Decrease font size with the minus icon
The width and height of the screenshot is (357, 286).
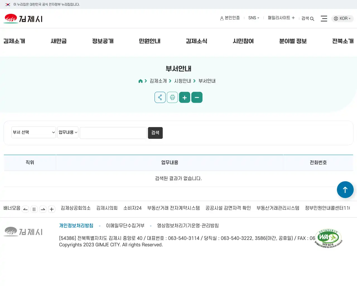click(197, 97)
